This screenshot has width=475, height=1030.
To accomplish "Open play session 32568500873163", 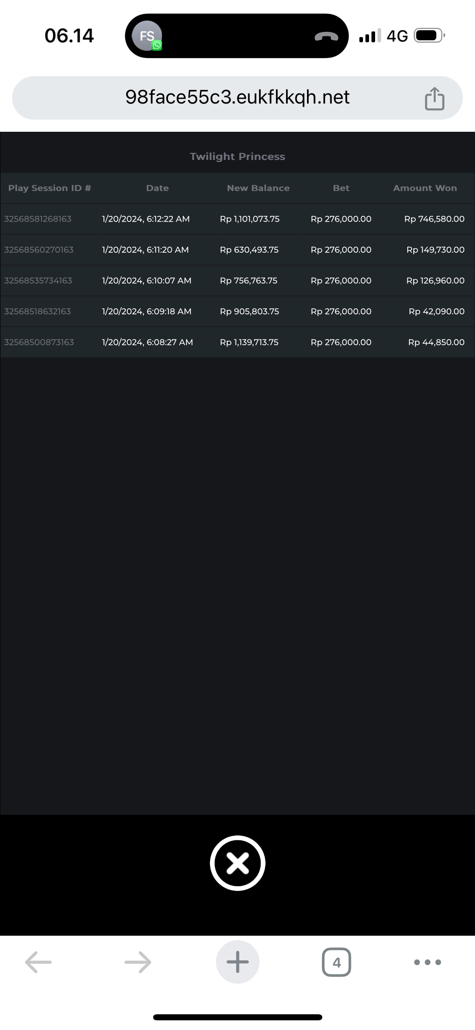I will (x=39, y=342).
